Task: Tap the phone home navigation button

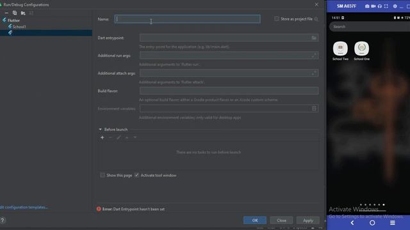Action: [x=372, y=223]
